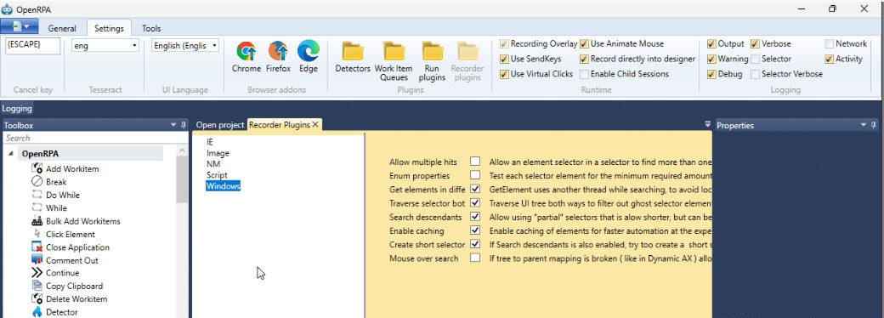Enable Network logging checkbox
Screen dimensions: 884x318
[830, 43]
